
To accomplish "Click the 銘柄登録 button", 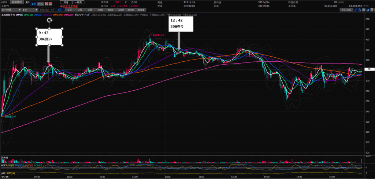I will (x=16, y=2).
